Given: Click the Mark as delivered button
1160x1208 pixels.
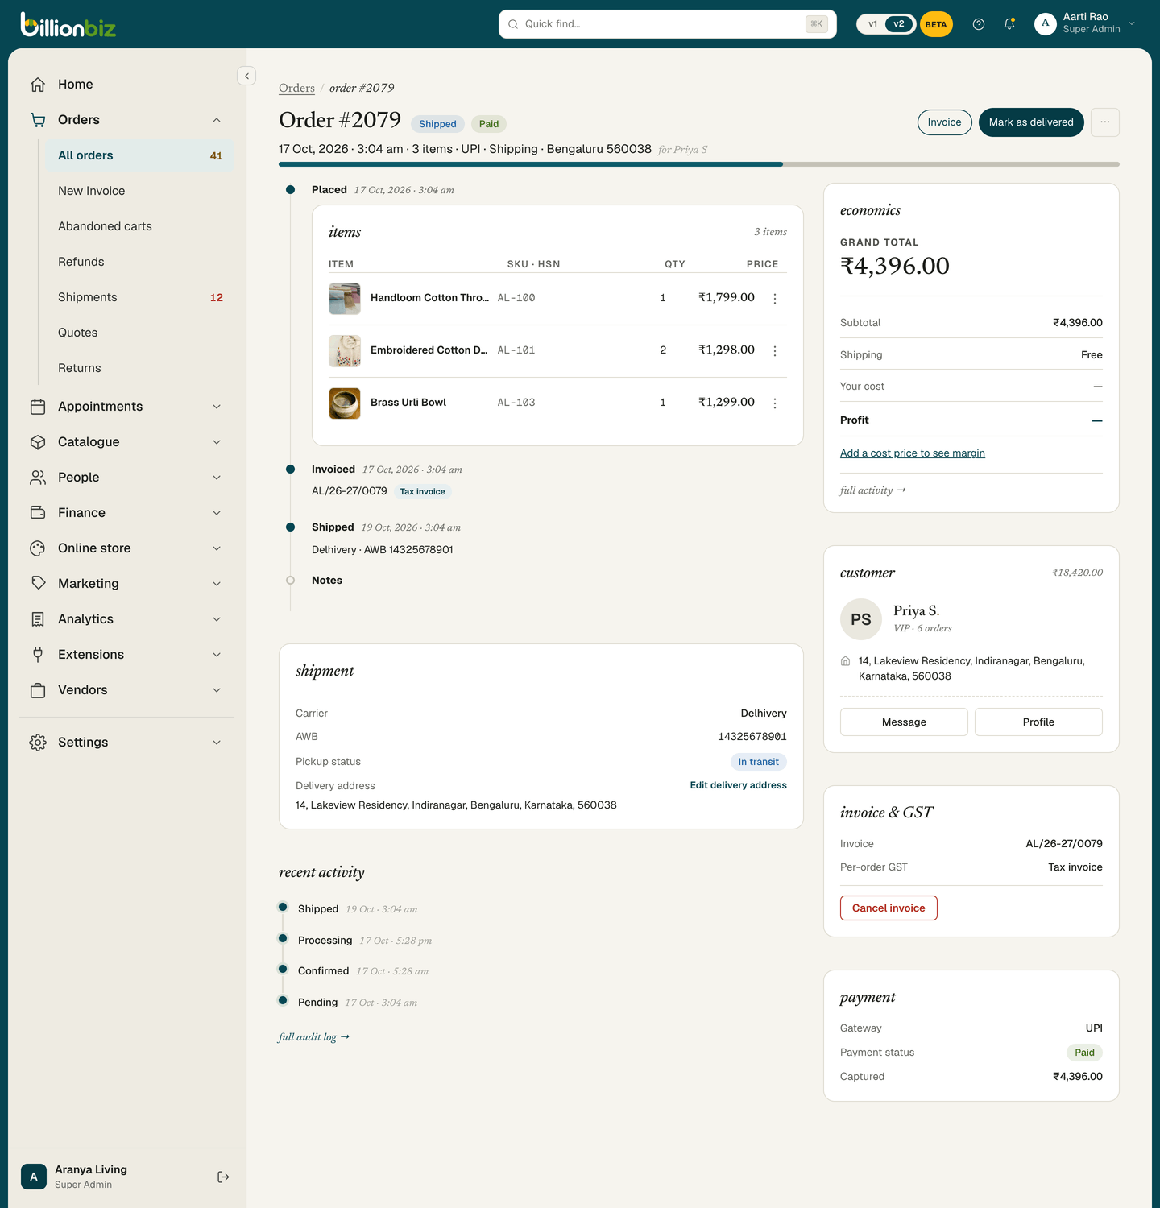Looking at the screenshot, I should pyautogui.click(x=1031, y=122).
